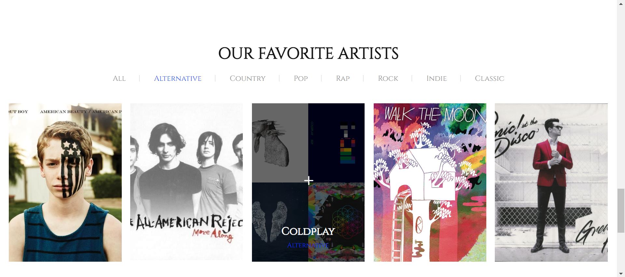Click the Our Favorite Artists heading
The width and height of the screenshot is (625, 277).
[x=308, y=53]
